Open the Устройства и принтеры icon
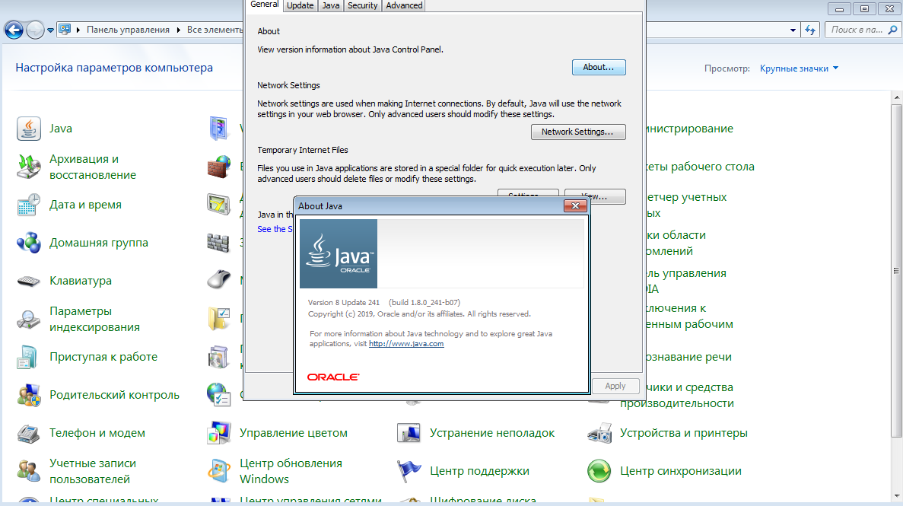The width and height of the screenshot is (903, 506). [599, 433]
